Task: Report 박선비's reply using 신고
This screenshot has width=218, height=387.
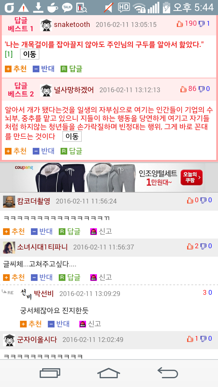Action: [90, 324]
